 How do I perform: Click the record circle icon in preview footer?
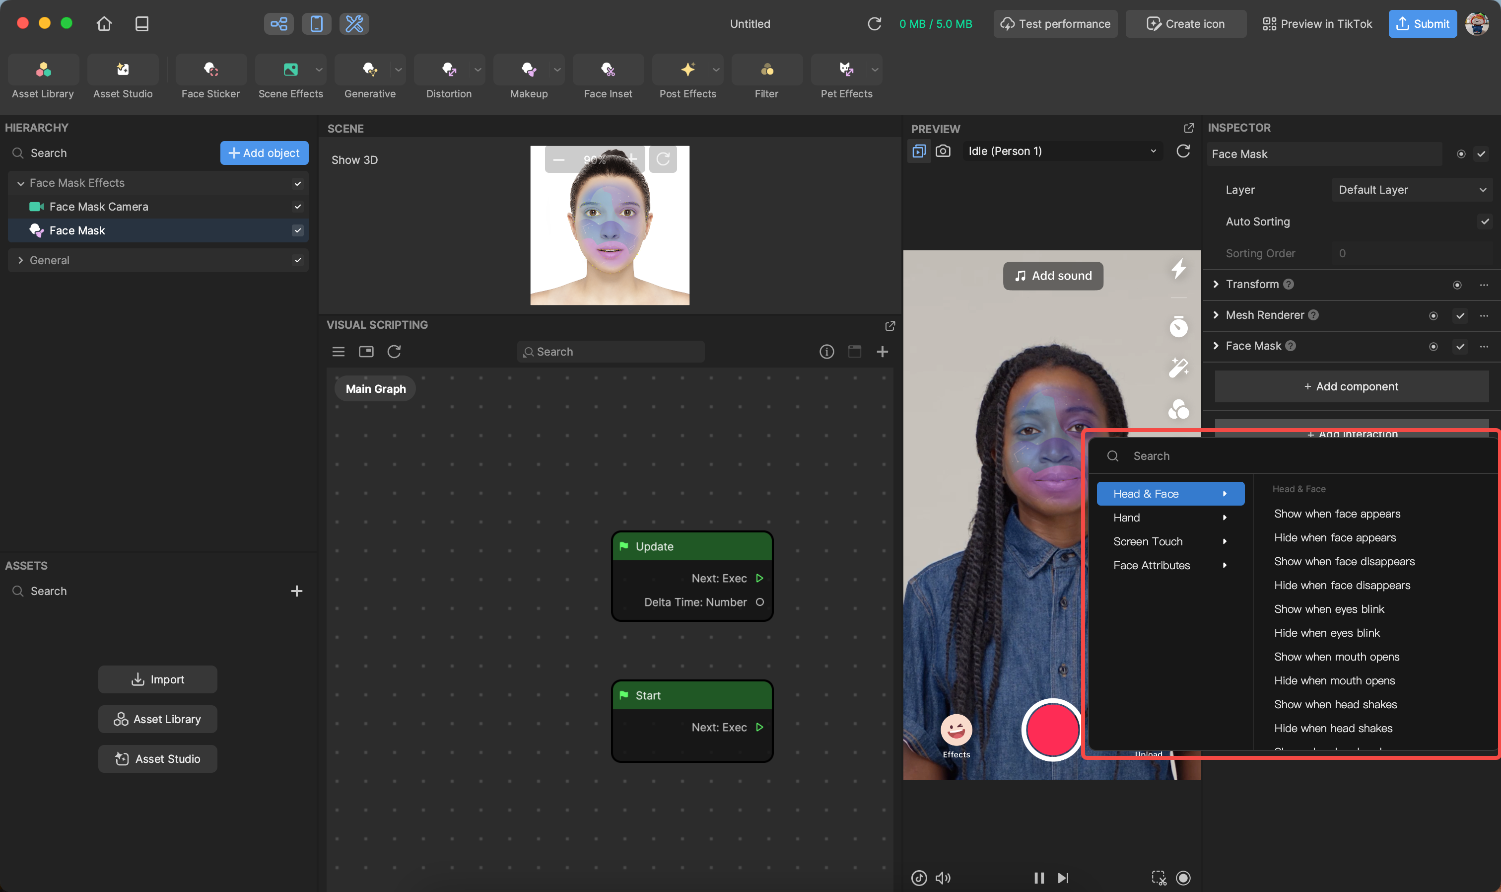[x=1183, y=878]
